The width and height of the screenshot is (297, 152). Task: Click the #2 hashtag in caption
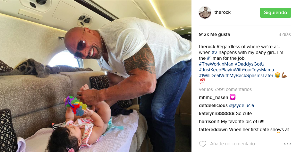(215, 52)
